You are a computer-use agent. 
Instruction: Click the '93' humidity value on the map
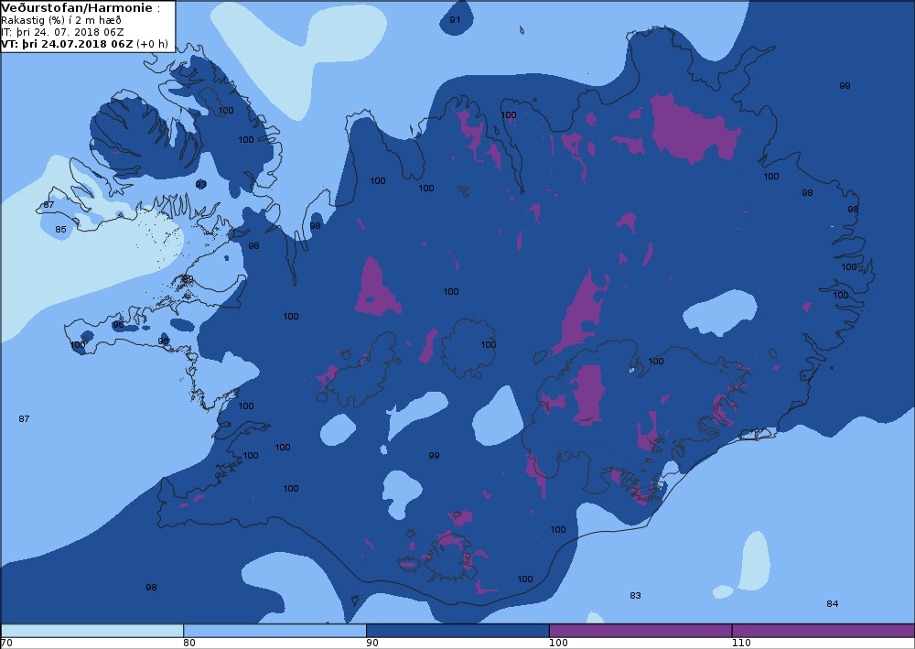pos(200,184)
